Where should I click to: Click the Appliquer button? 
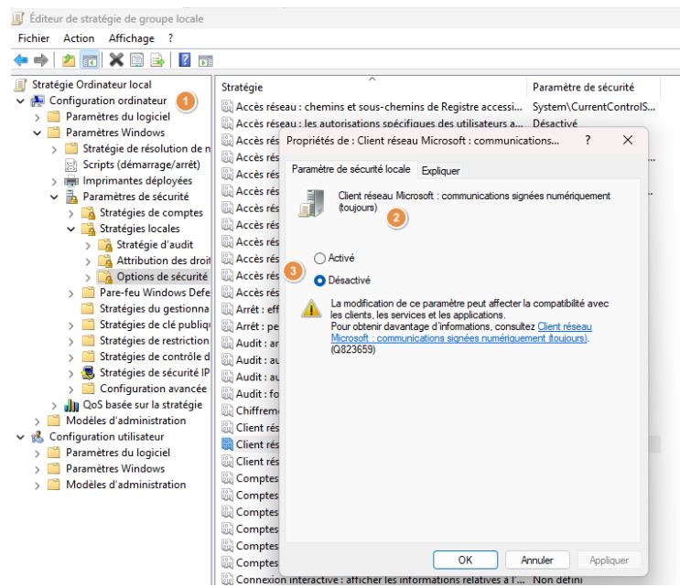(609, 560)
